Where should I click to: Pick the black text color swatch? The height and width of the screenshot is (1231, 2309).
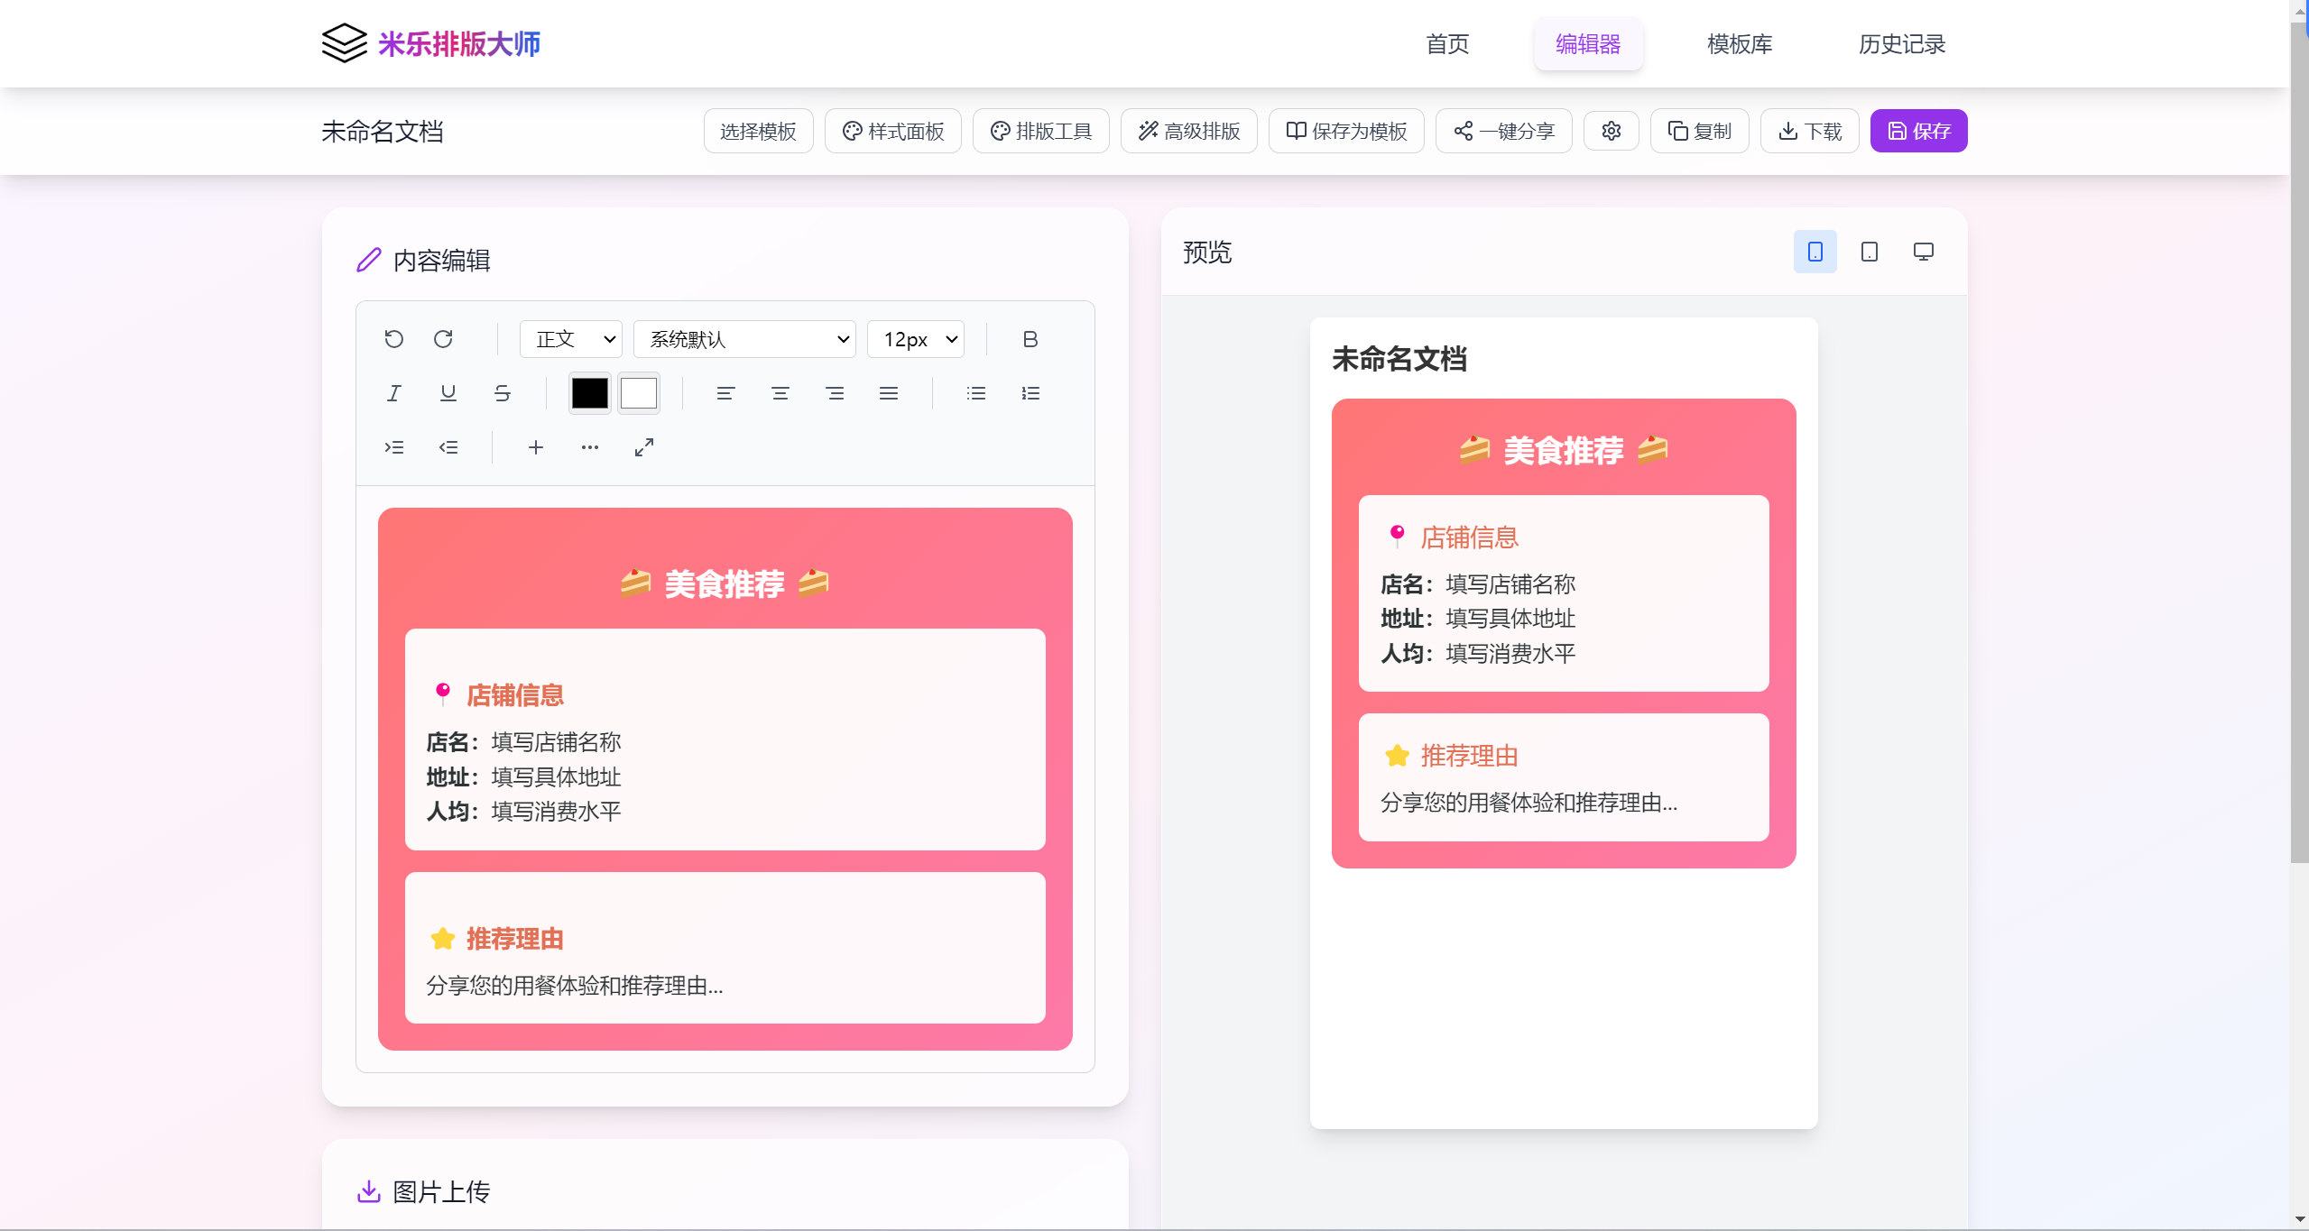click(x=590, y=393)
